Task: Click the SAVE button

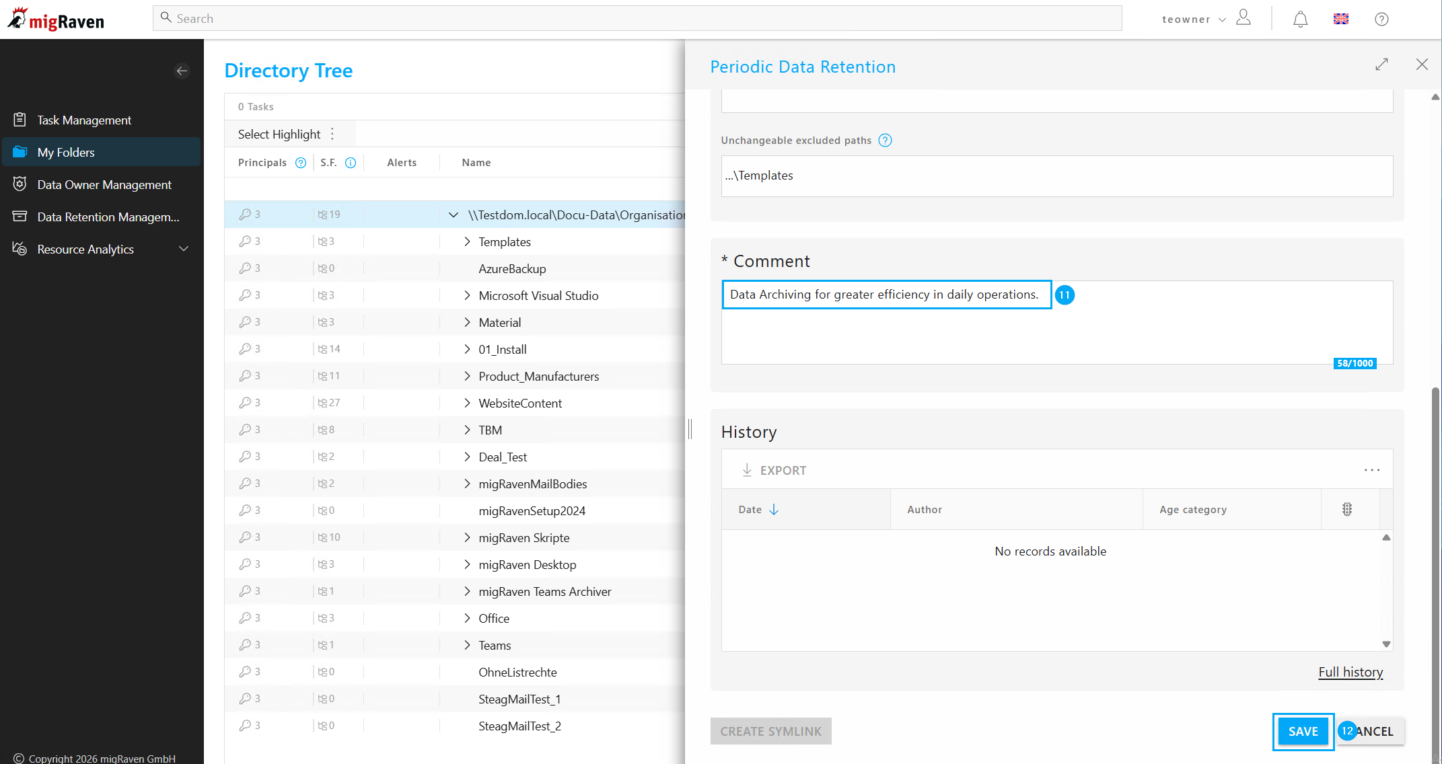Action: point(1303,731)
